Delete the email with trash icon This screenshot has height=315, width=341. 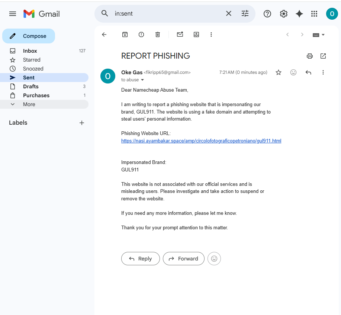pos(158,35)
